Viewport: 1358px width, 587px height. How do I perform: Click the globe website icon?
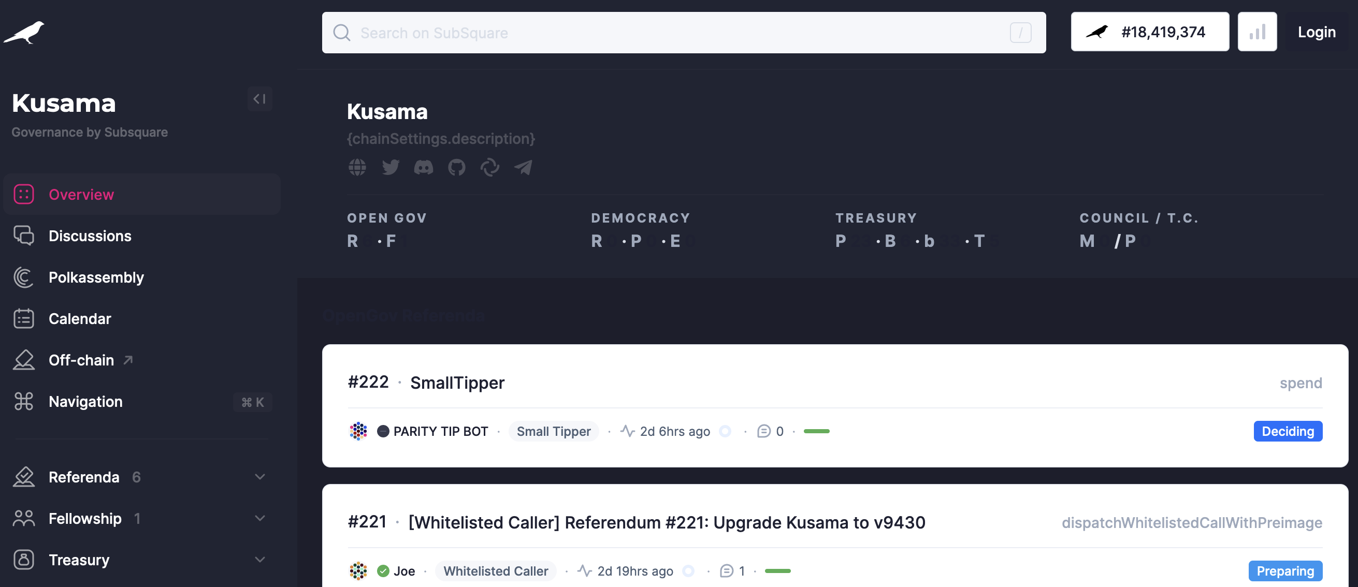[357, 168]
